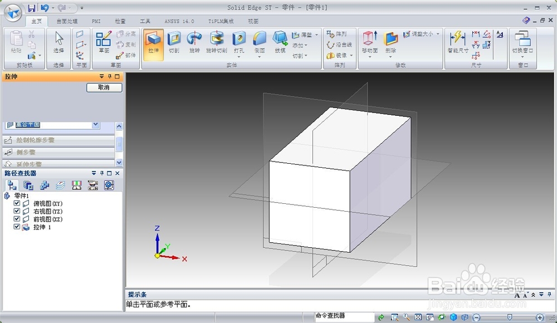Select the 旋转 (Revolve) tool
557x323 pixels.
[x=194, y=43]
